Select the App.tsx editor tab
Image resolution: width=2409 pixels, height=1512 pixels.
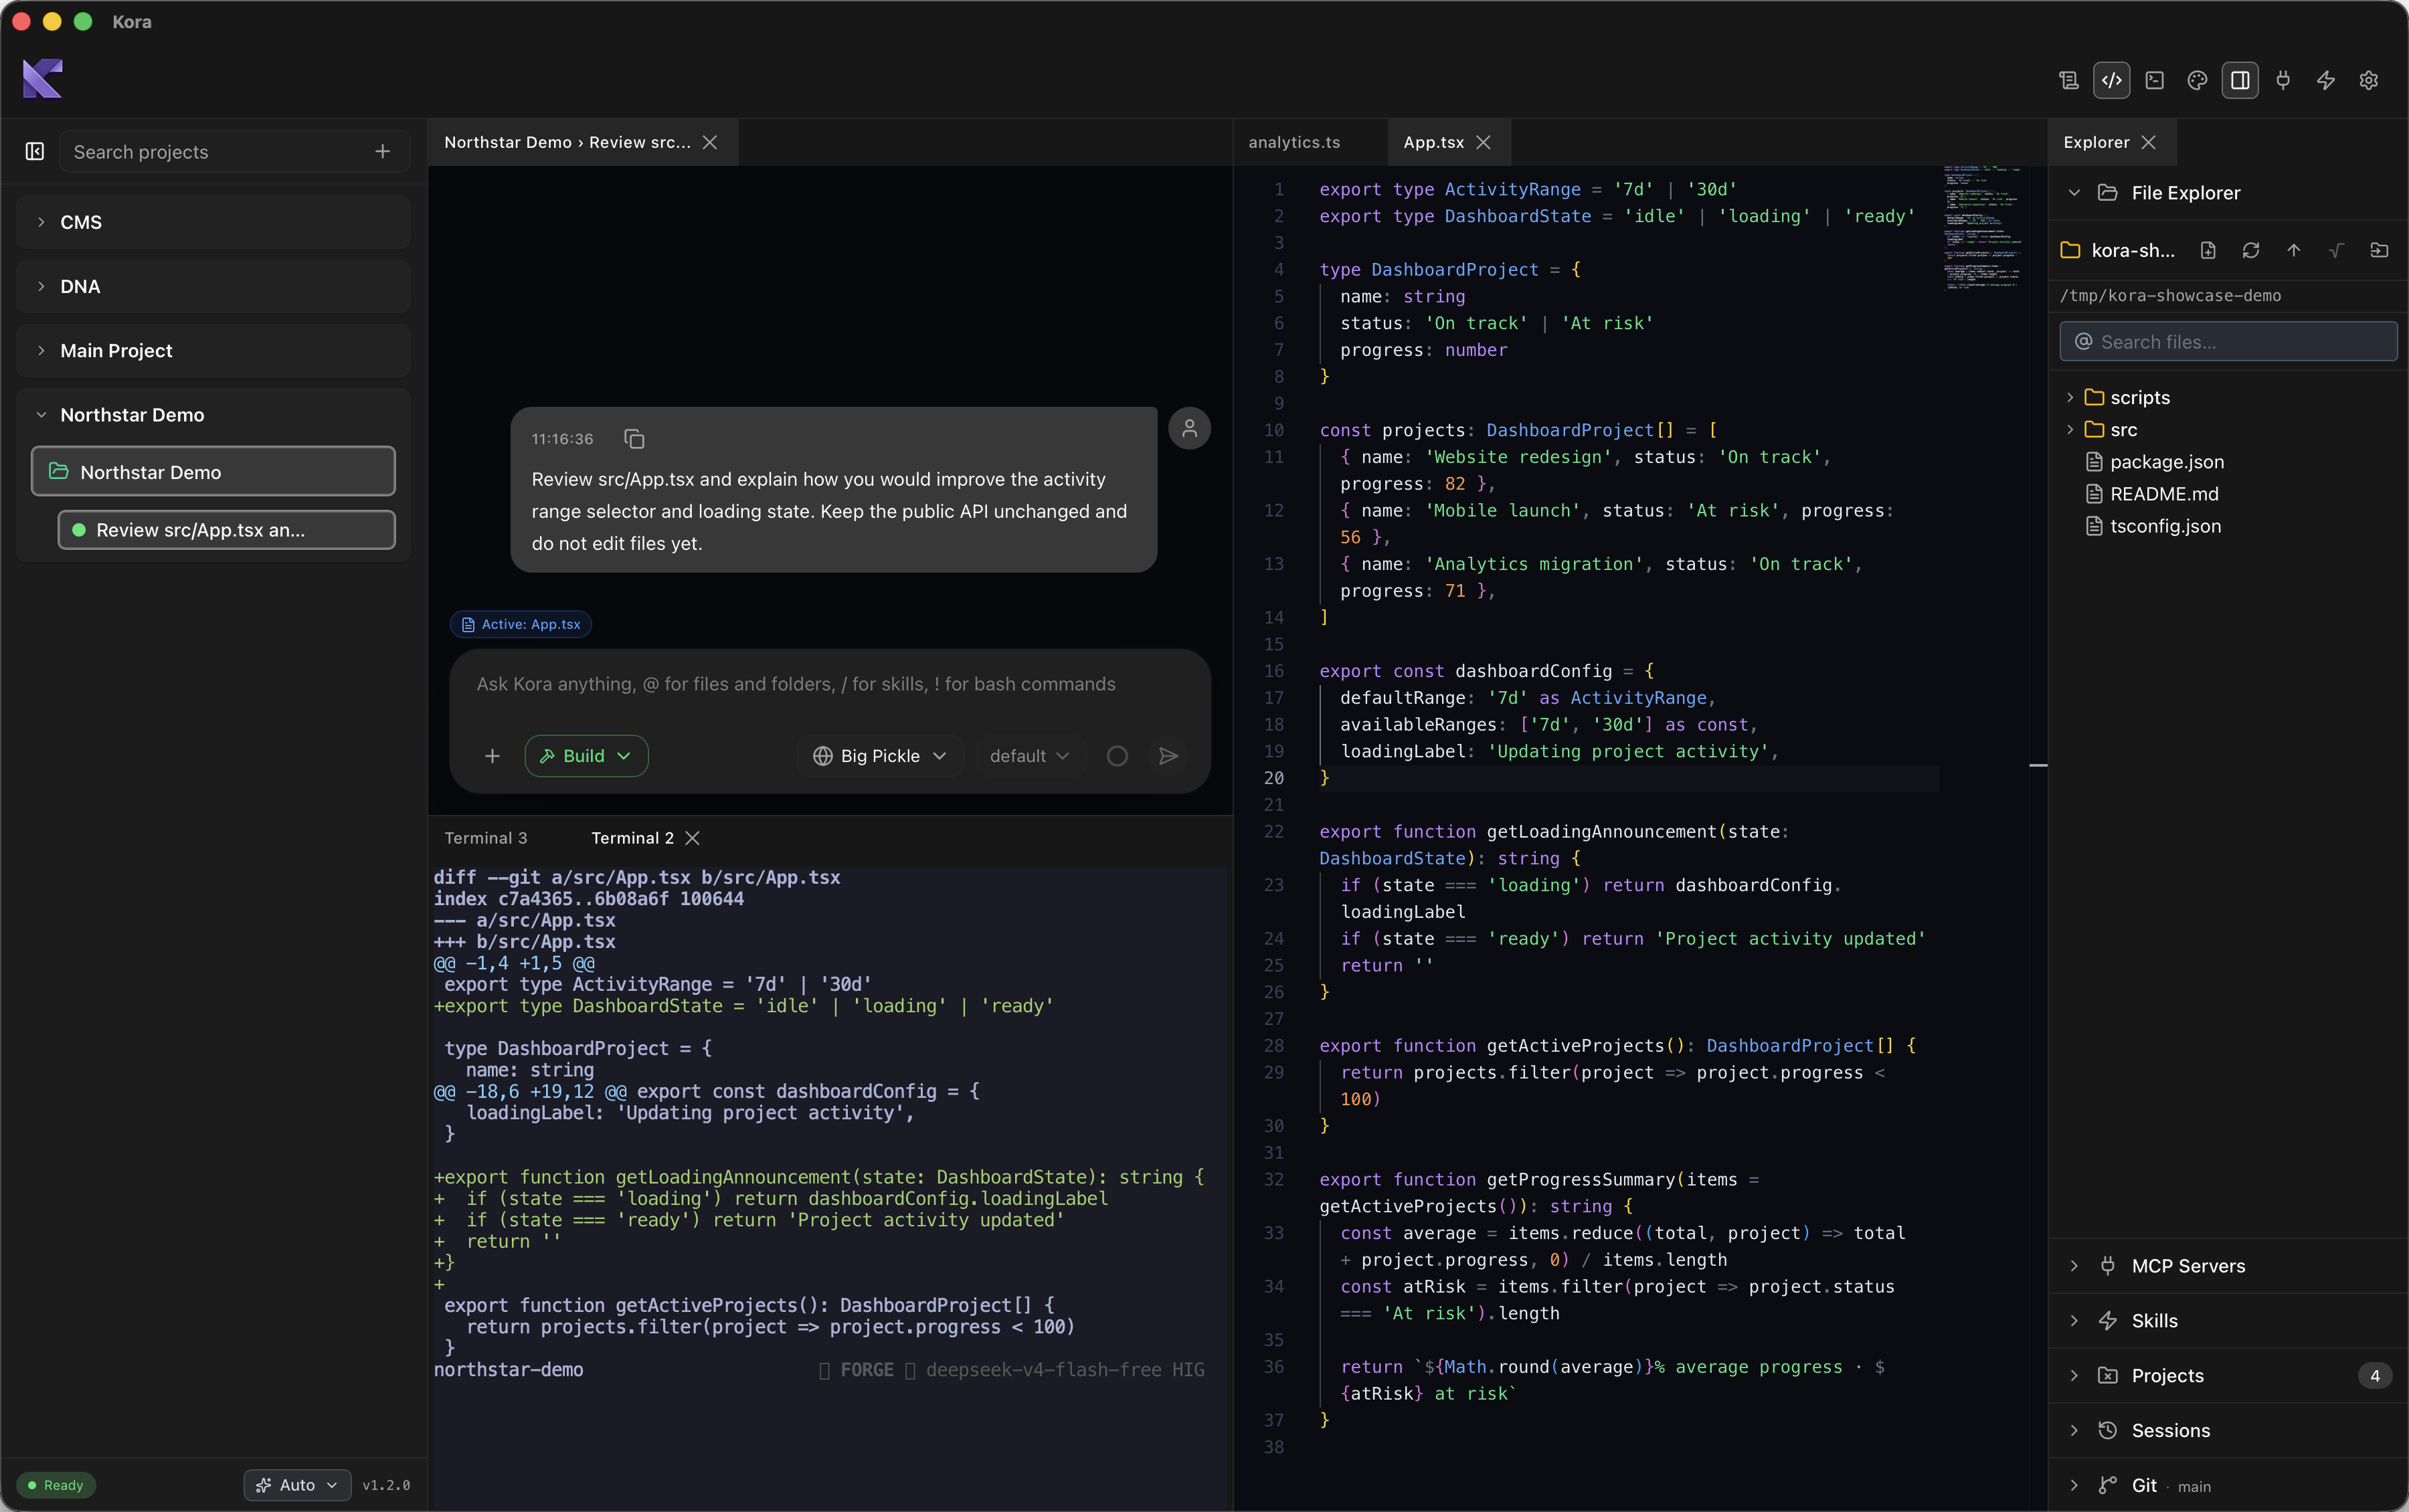tap(1433, 142)
